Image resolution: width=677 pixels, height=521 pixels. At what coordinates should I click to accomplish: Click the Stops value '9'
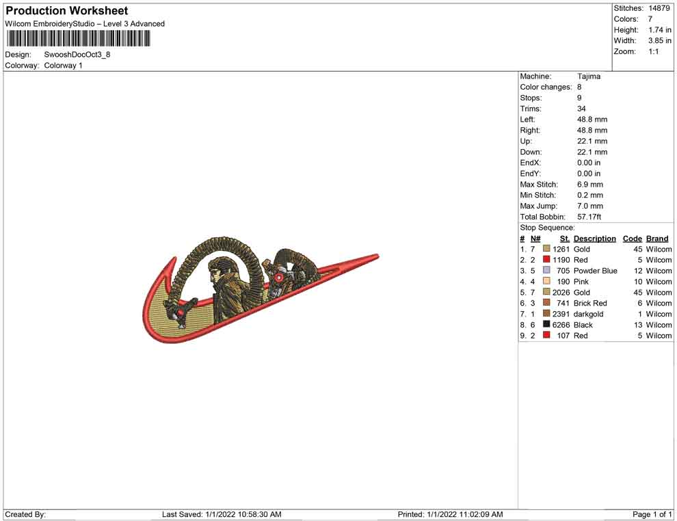(579, 98)
